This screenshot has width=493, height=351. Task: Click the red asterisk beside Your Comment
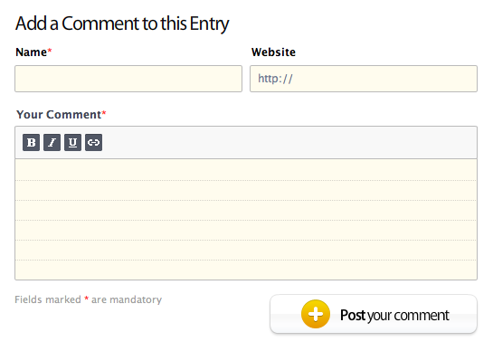click(104, 112)
